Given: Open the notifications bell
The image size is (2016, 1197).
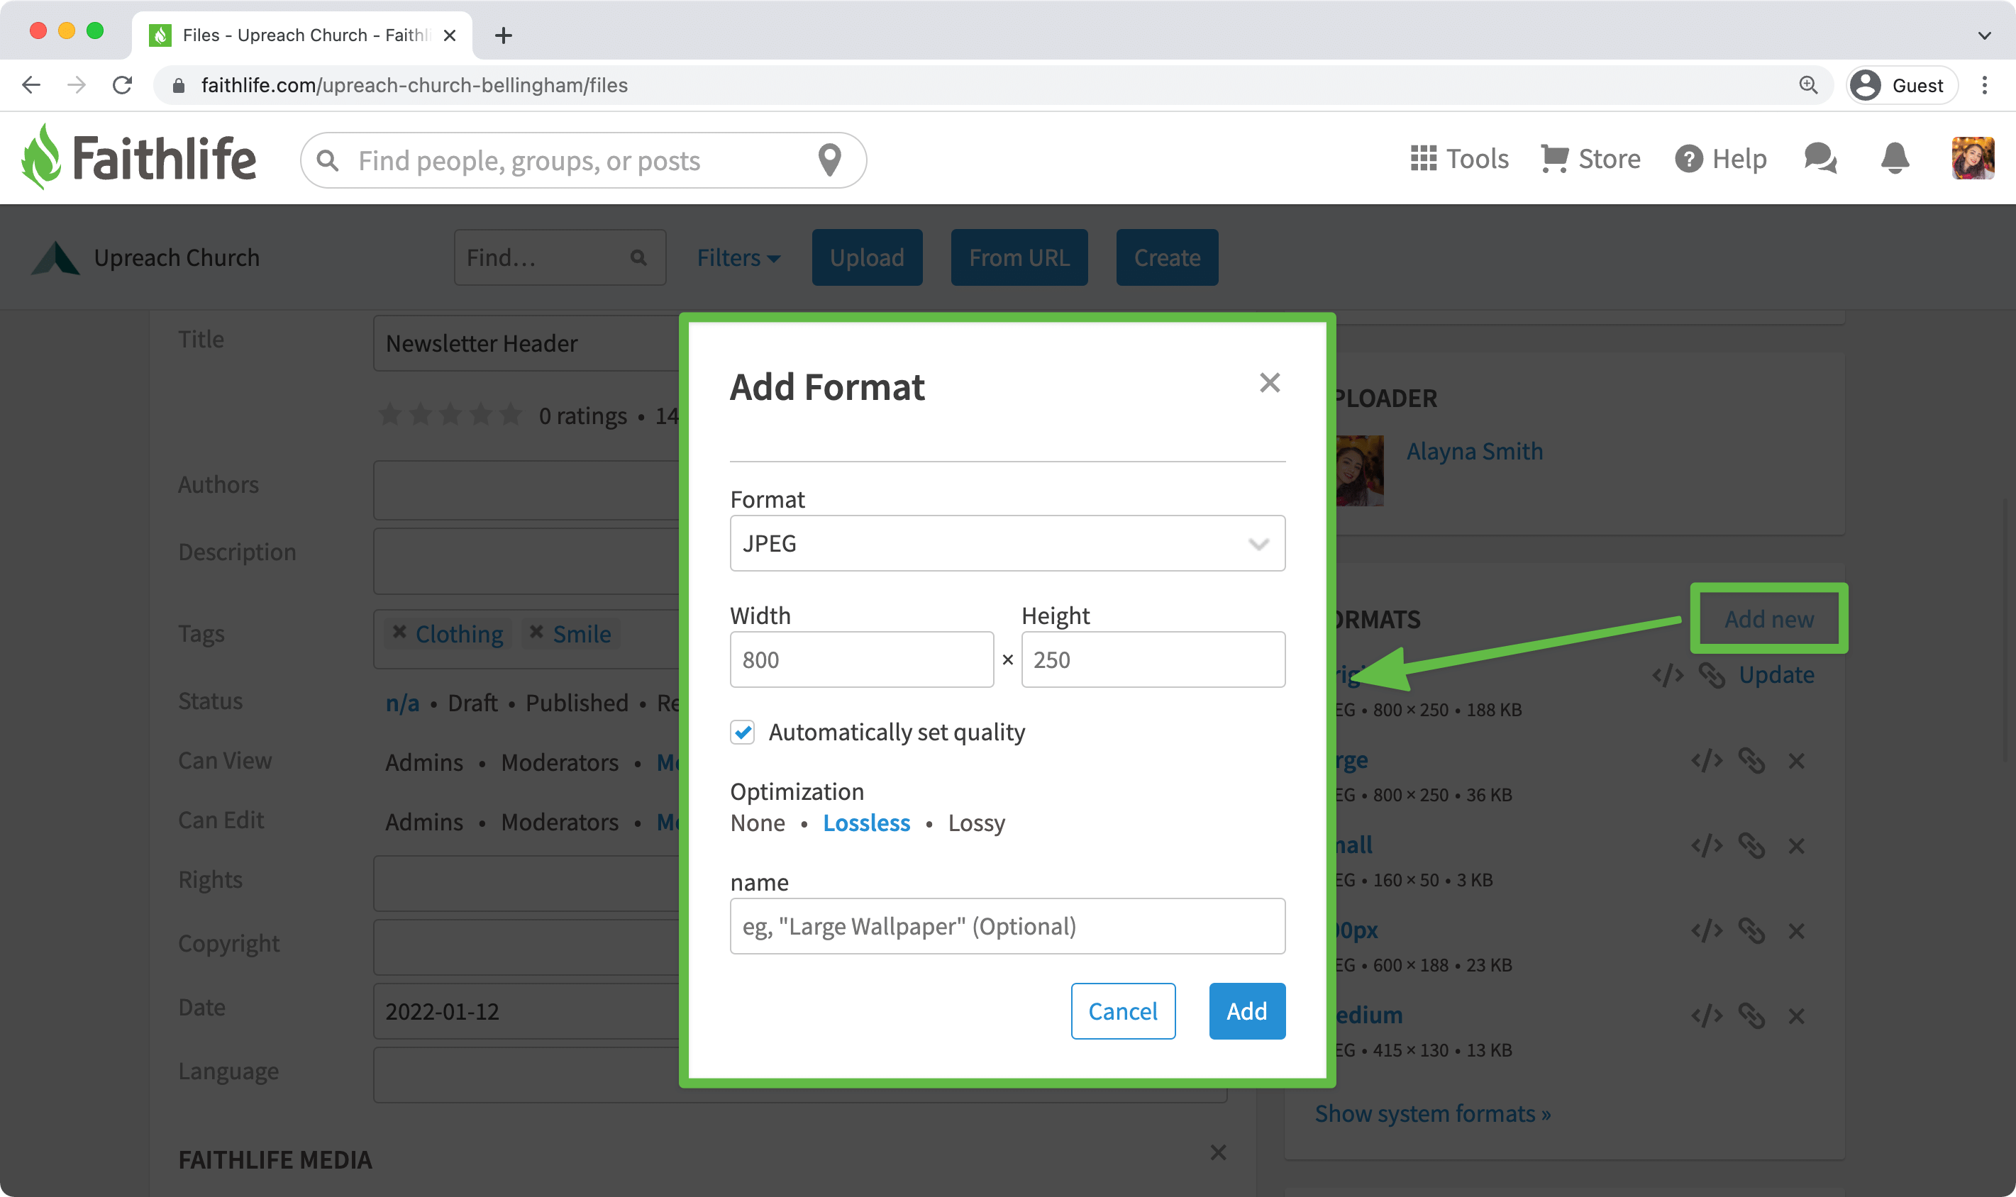Looking at the screenshot, I should pyautogui.click(x=1894, y=159).
